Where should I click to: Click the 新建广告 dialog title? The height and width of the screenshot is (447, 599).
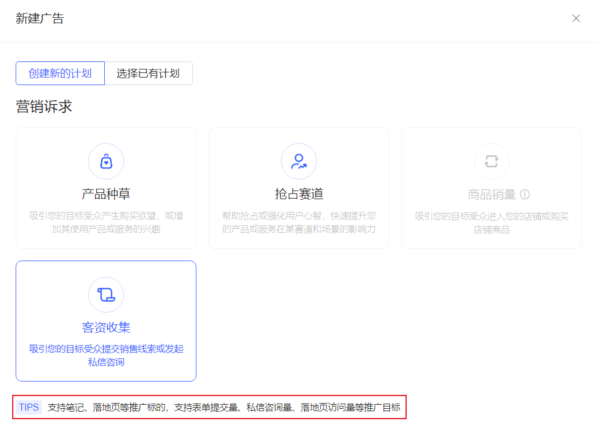point(40,18)
